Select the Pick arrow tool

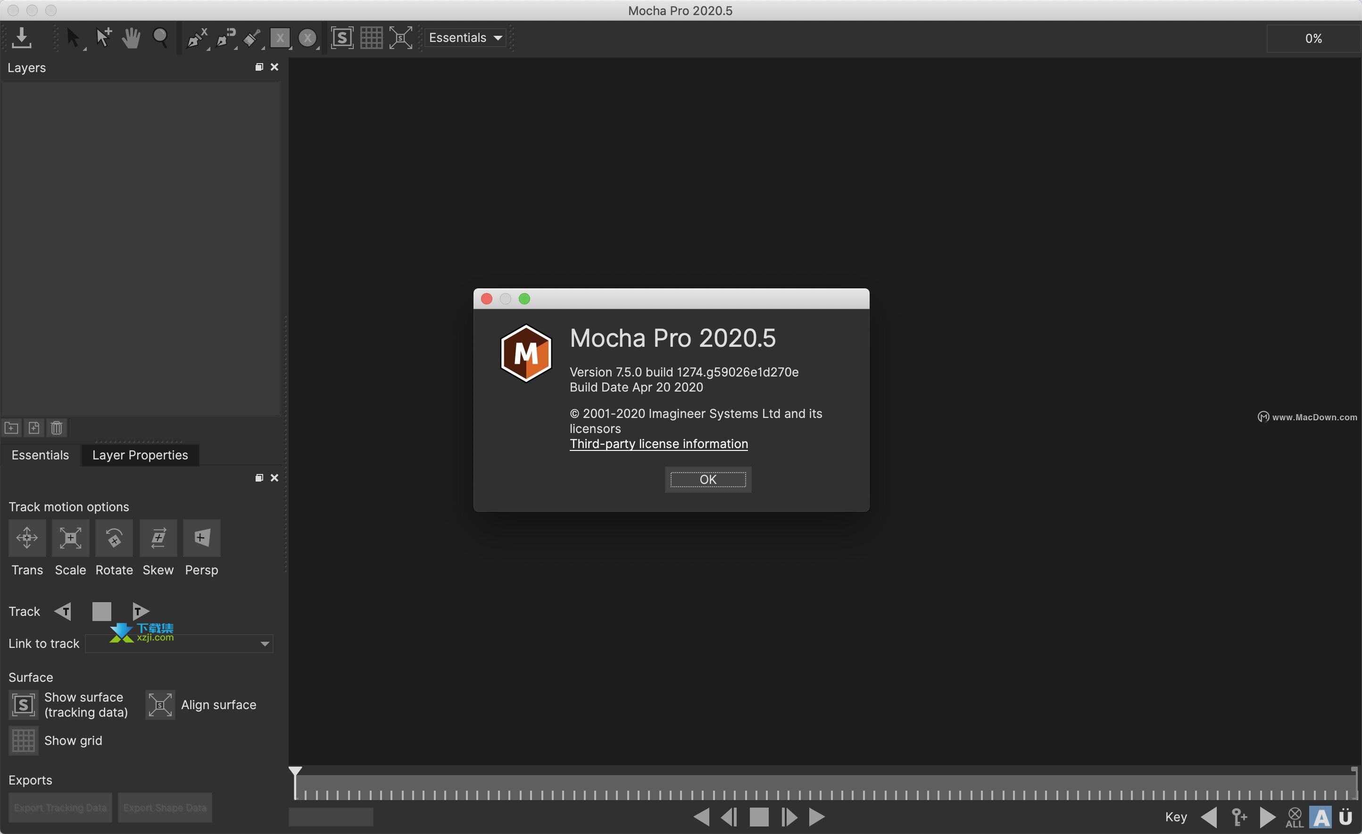pyautogui.click(x=73, y=38)
